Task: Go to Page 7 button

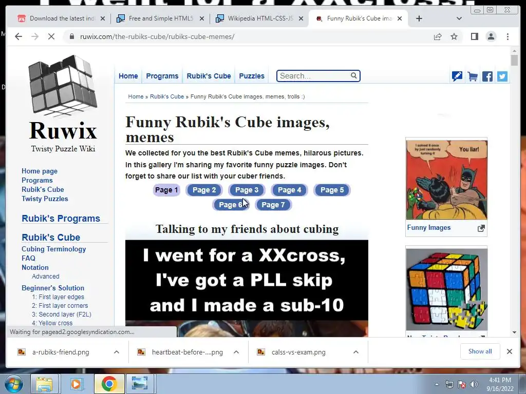Action: point(273,205)
